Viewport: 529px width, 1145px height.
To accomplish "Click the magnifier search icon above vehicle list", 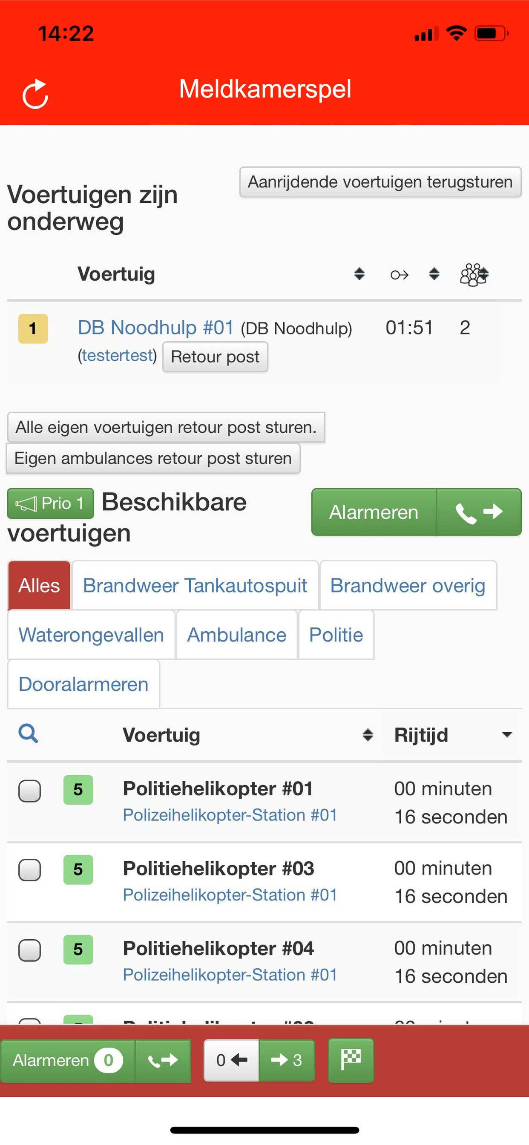I will tap(28, 734).
